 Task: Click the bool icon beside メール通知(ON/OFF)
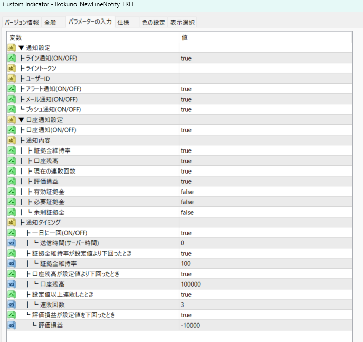click(x=12, y=99)
